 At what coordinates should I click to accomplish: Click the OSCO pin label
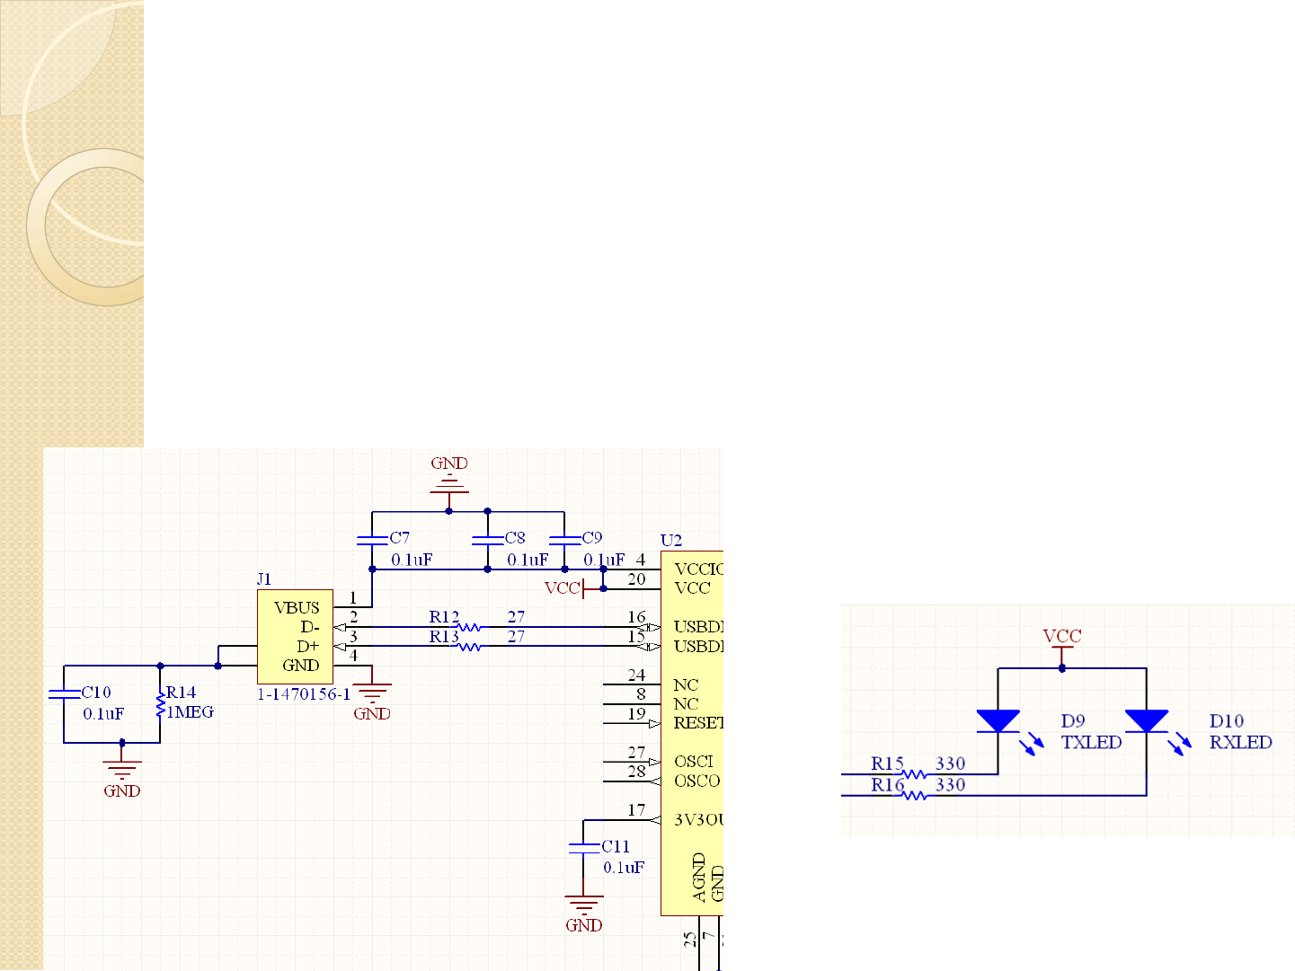point(697,781)
